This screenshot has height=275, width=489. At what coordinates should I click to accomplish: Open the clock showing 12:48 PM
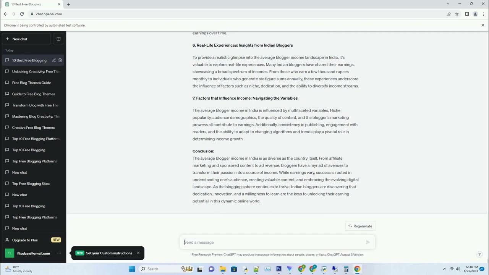tap(471, 269)
